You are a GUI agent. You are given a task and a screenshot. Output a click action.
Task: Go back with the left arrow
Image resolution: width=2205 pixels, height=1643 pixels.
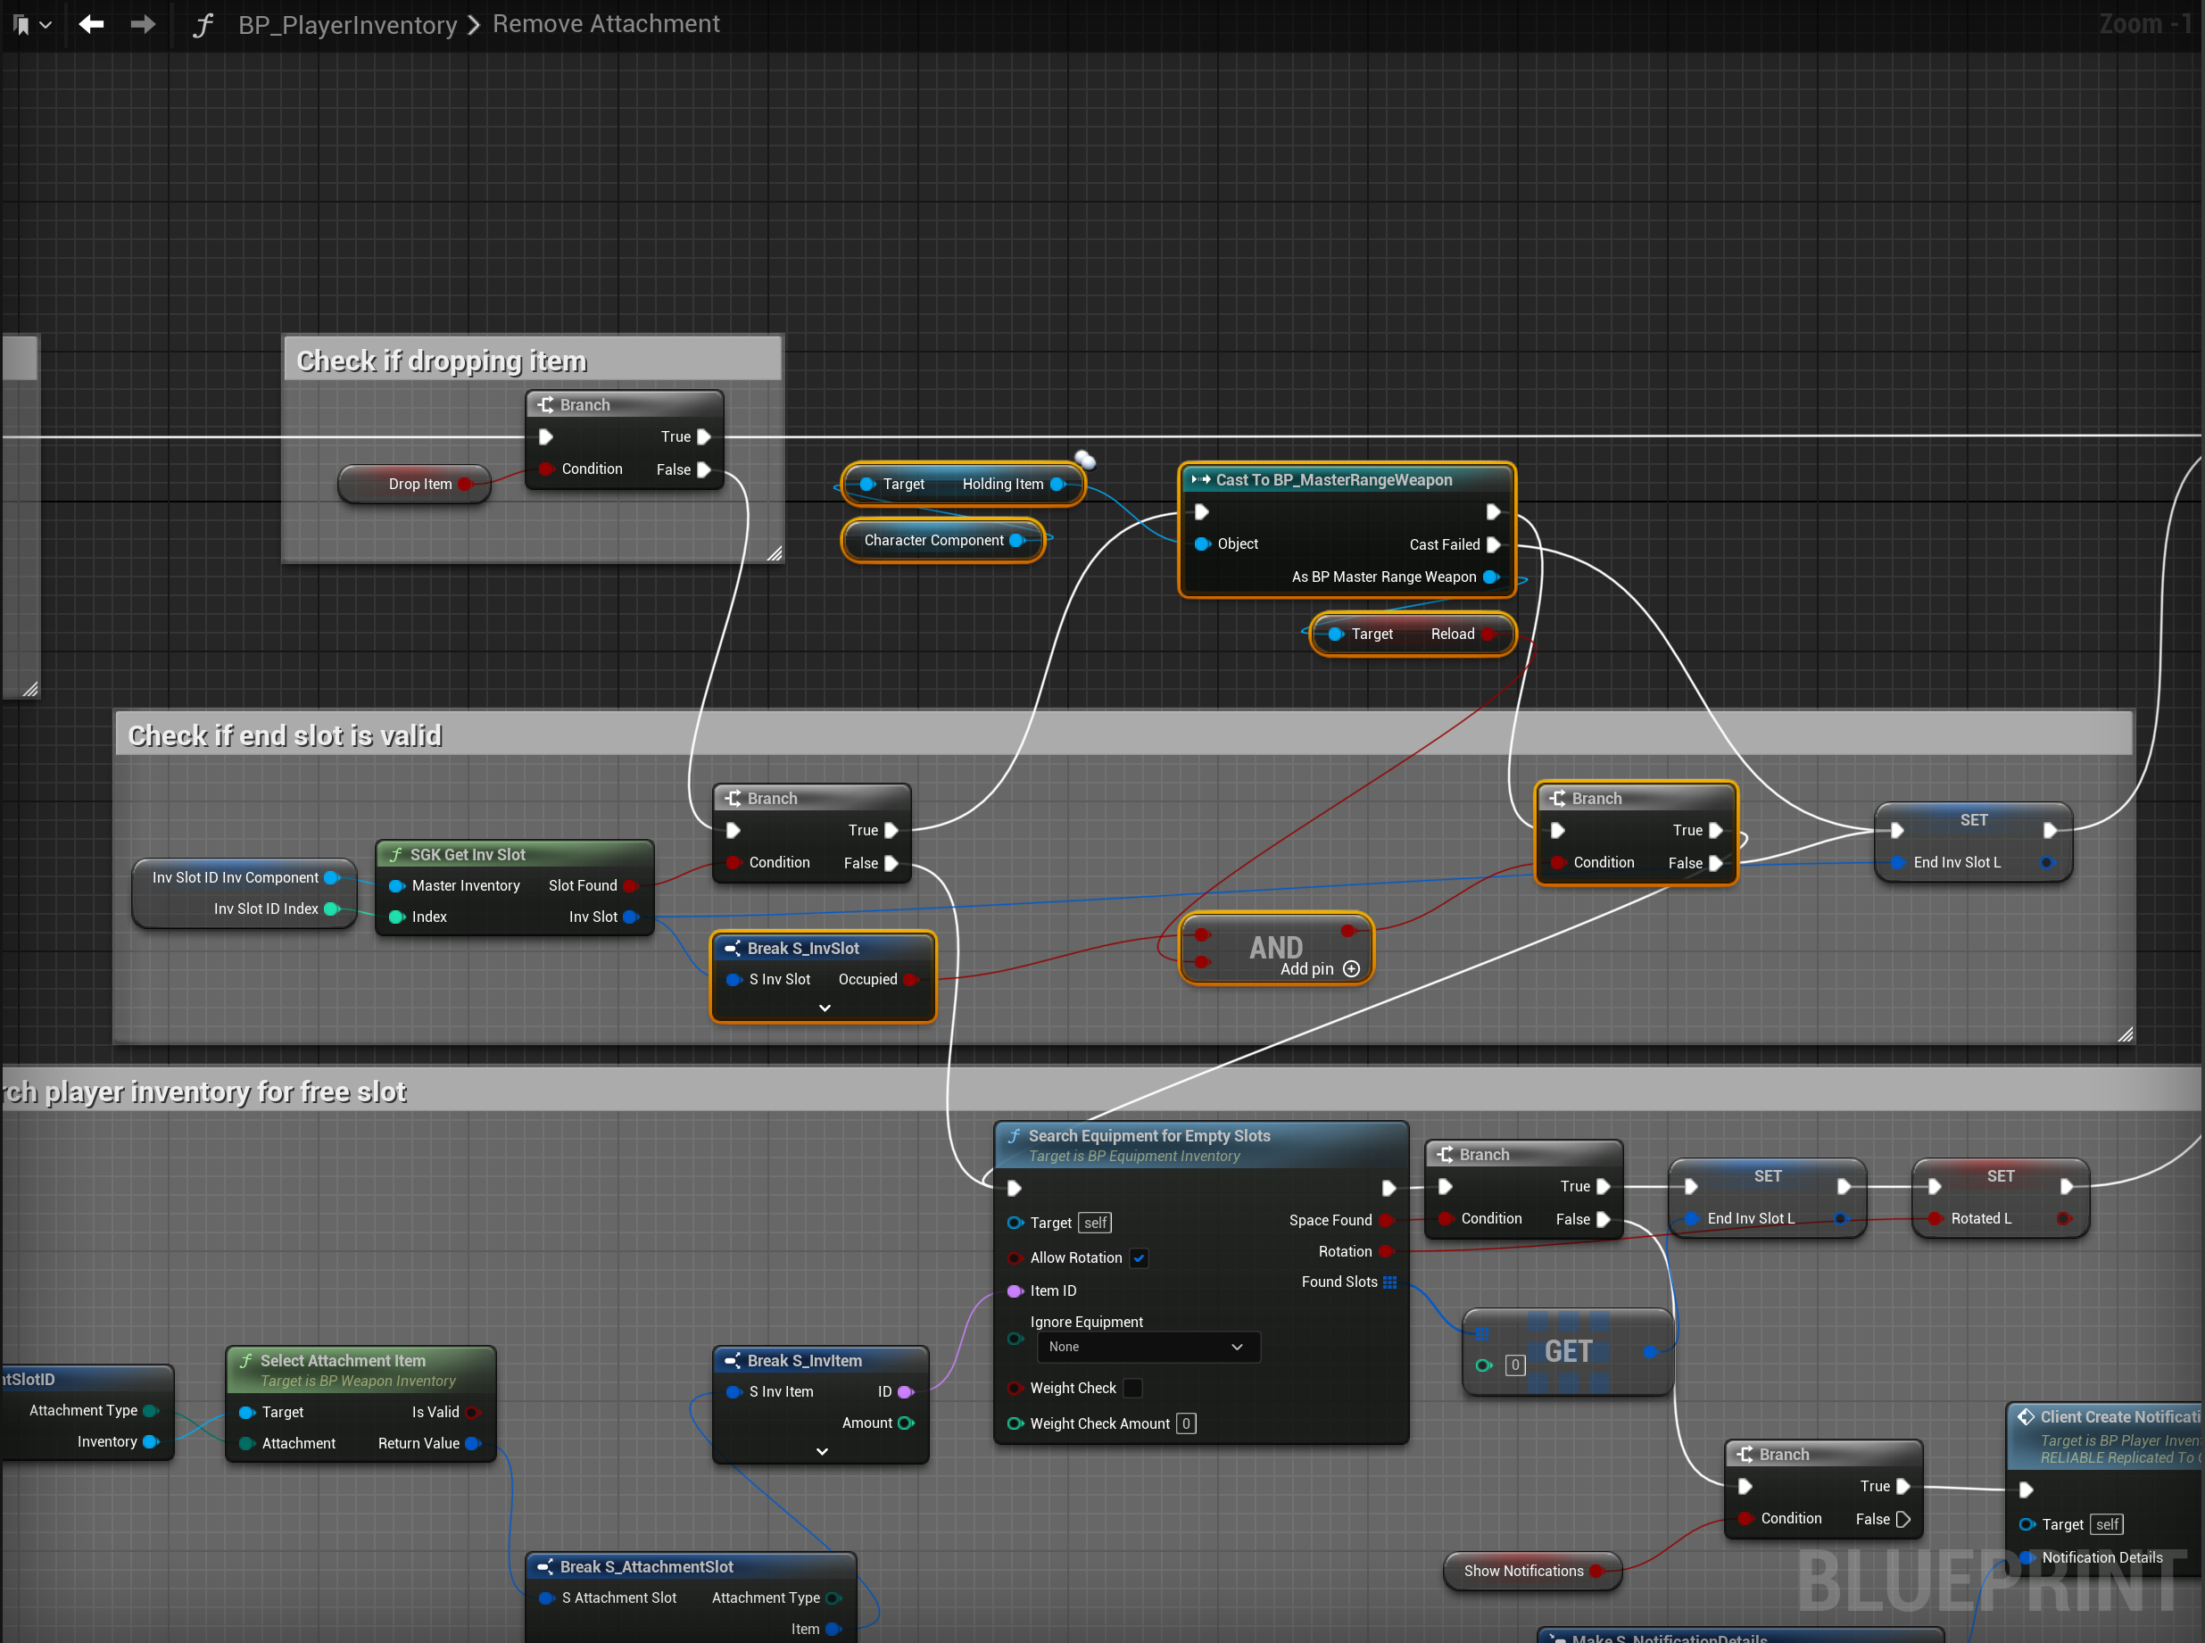(92, 24)
